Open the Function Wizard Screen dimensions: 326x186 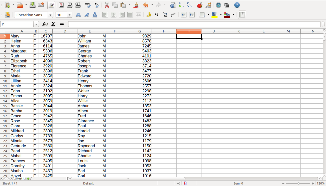tap(45, 24)
